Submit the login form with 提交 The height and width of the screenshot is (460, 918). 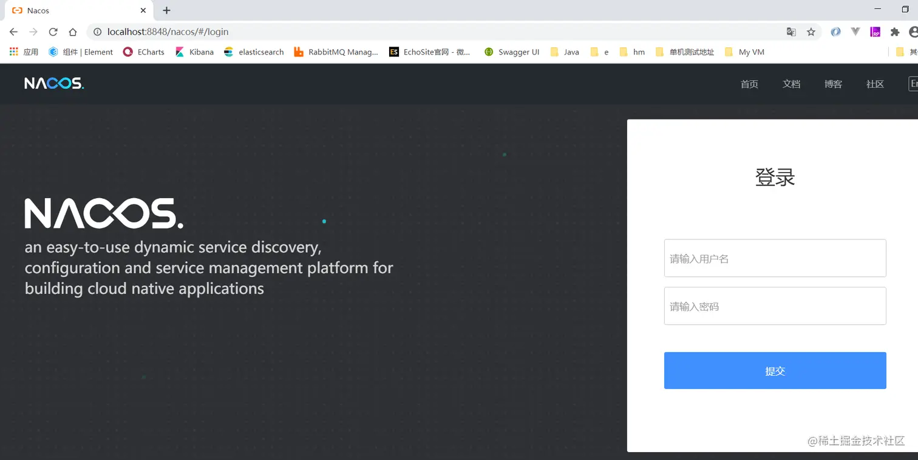click(x=775, y=370)
